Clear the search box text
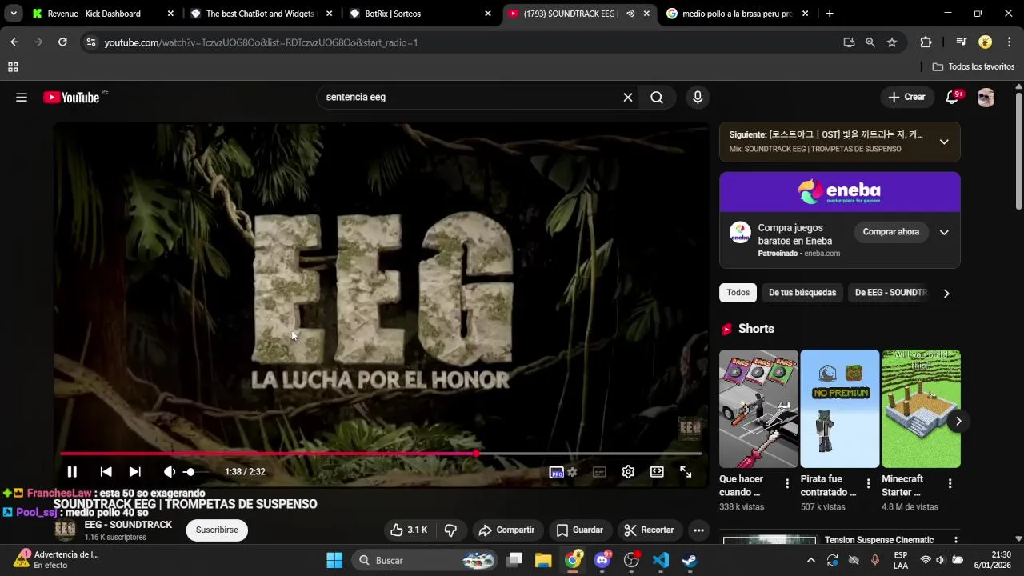This screenshot has height=576, width=1024. [628, 98]
